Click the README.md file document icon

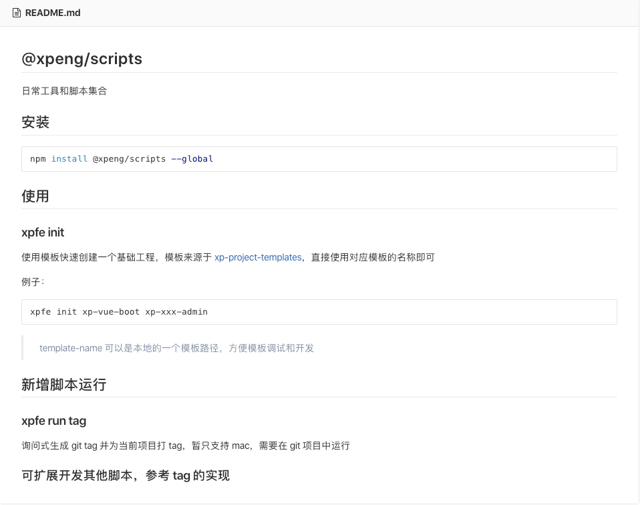[16, 13]
